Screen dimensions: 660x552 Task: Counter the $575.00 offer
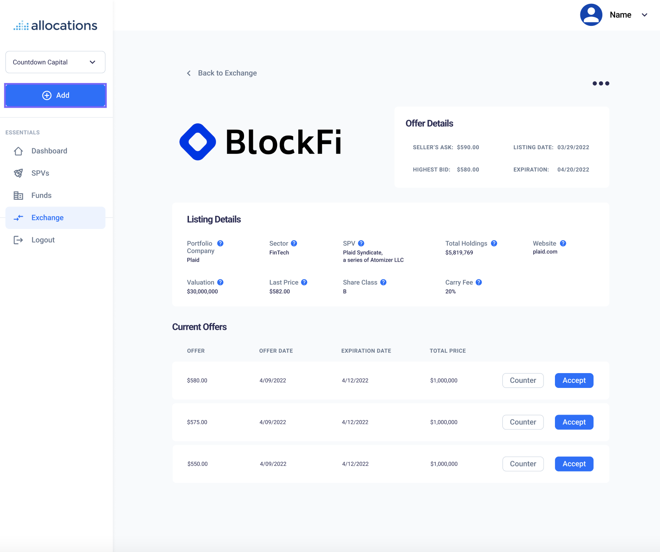coord(523,422)
